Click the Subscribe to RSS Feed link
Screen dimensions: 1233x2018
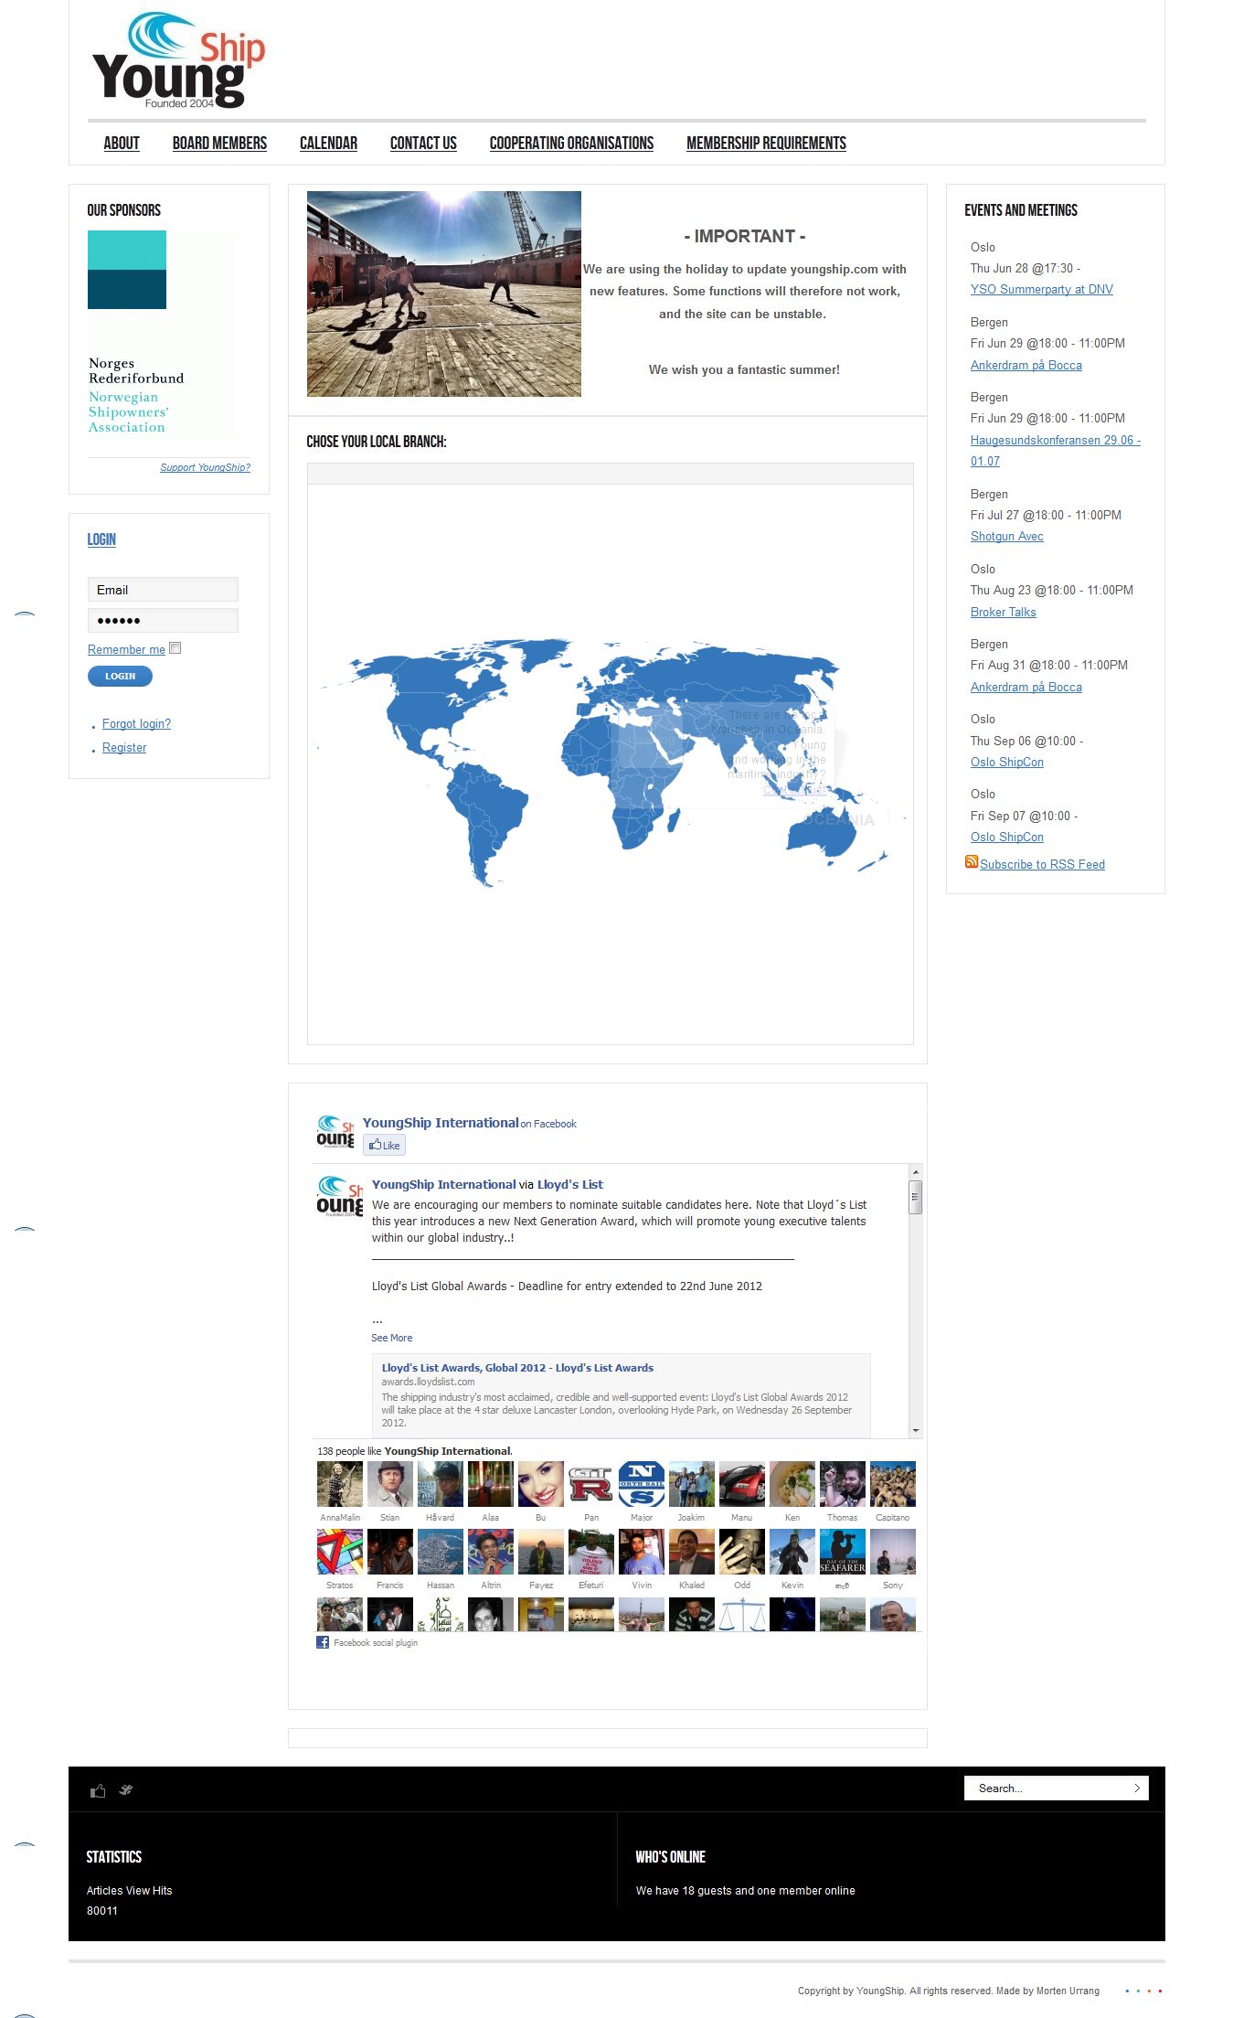coord(1042,864)
